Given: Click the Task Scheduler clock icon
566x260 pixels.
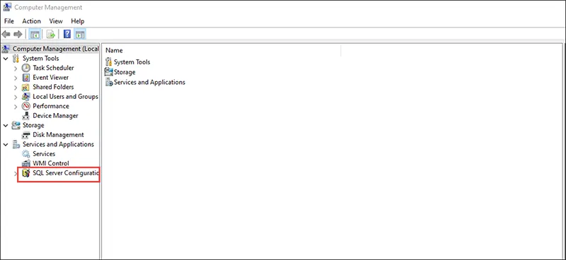Looking at the screenshot, I should 25,68.
